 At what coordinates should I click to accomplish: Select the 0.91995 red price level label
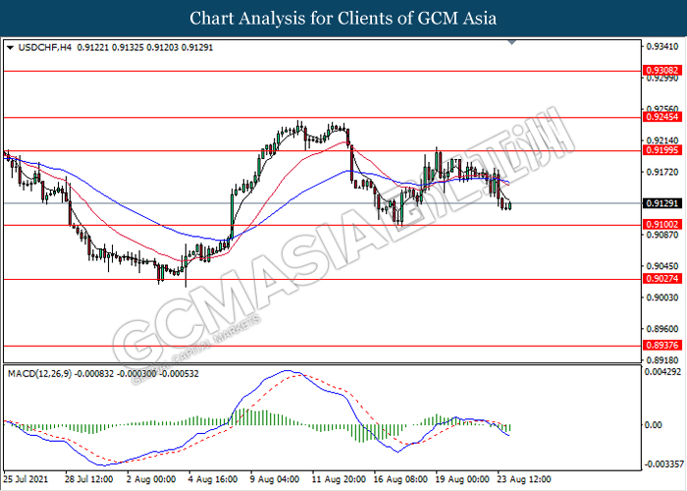pyautogui.click(x=662, y=150)
